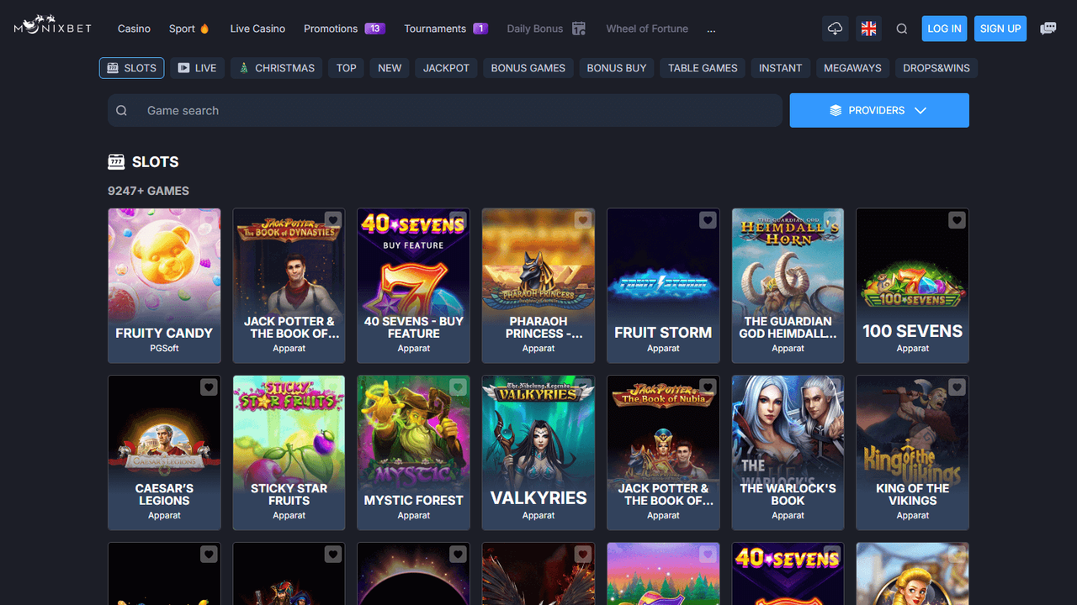Open the Fruity Candy game thumbnail
1077x605 pixels.
pos(164,286)
